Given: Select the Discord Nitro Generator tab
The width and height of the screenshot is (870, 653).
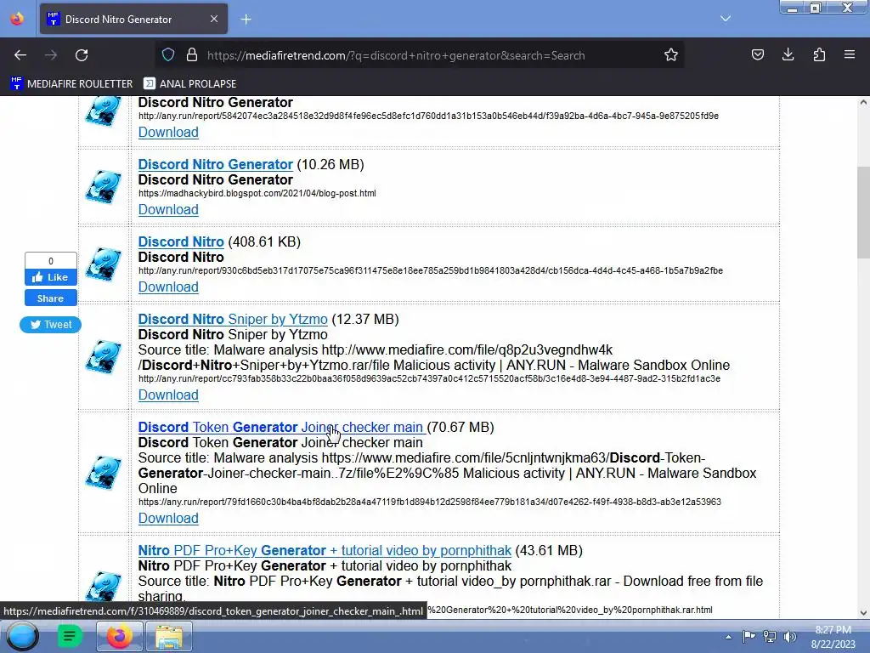Looking at the screenshot, I should [x=133, y=19].
